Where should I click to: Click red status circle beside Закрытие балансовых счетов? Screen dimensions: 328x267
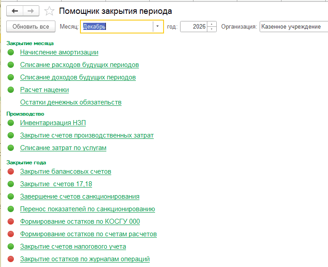click(11, 171)
